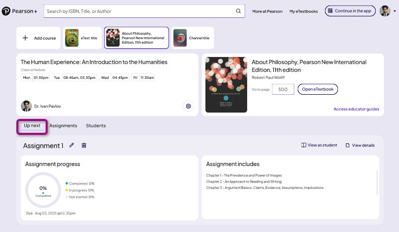Click the ISBN, Title, or Author search box

[x=139, y=11]
